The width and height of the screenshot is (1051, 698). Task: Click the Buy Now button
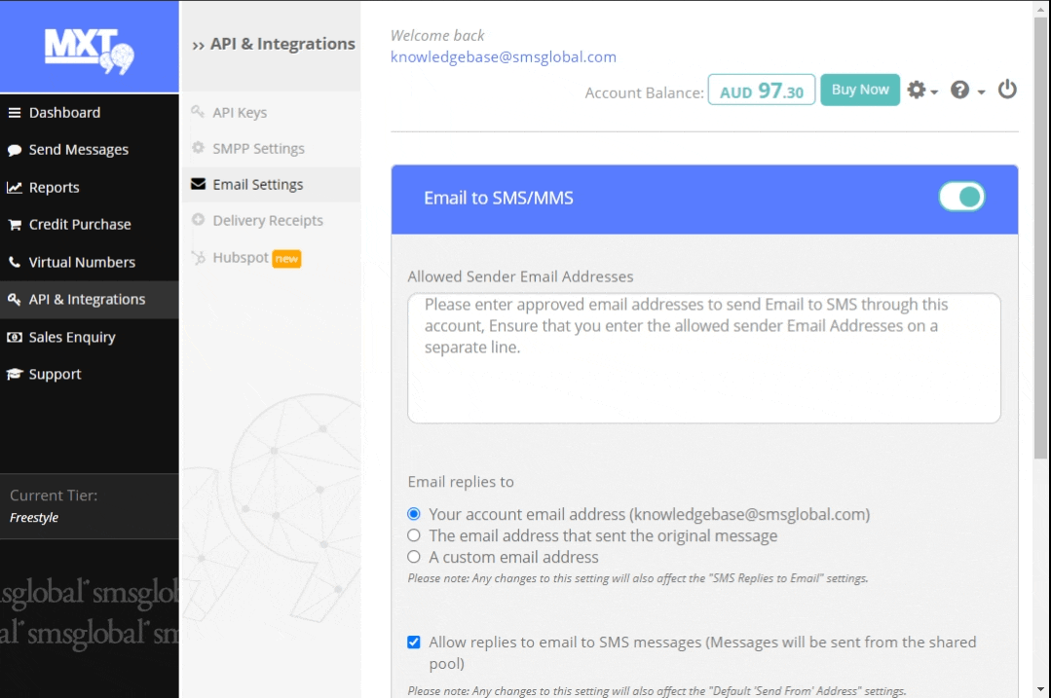860,90
